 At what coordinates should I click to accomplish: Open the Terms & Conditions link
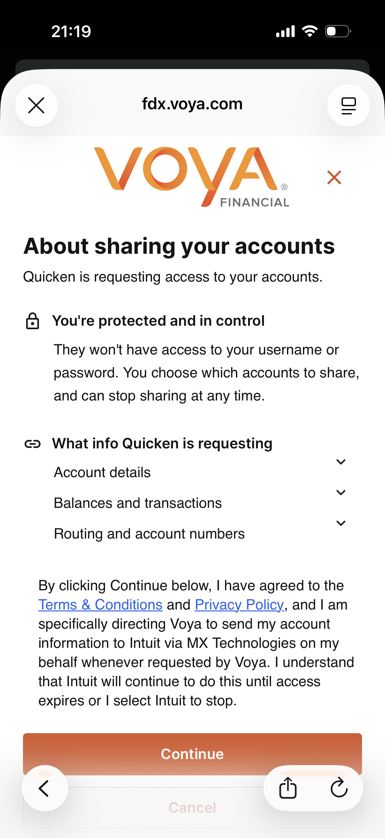(100, 605)
